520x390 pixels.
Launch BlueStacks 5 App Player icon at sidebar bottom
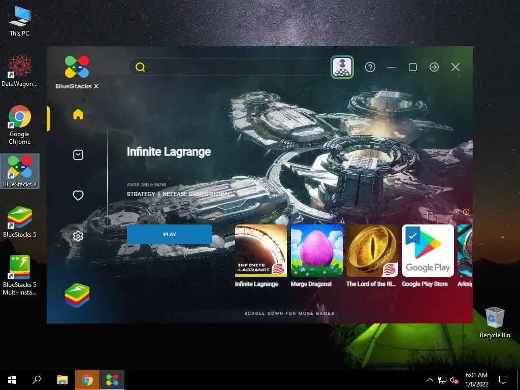pyautogui.click(x=77, y=296)
